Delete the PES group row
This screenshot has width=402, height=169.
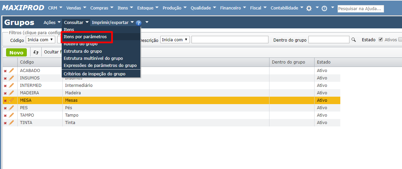tap(5, 108)
